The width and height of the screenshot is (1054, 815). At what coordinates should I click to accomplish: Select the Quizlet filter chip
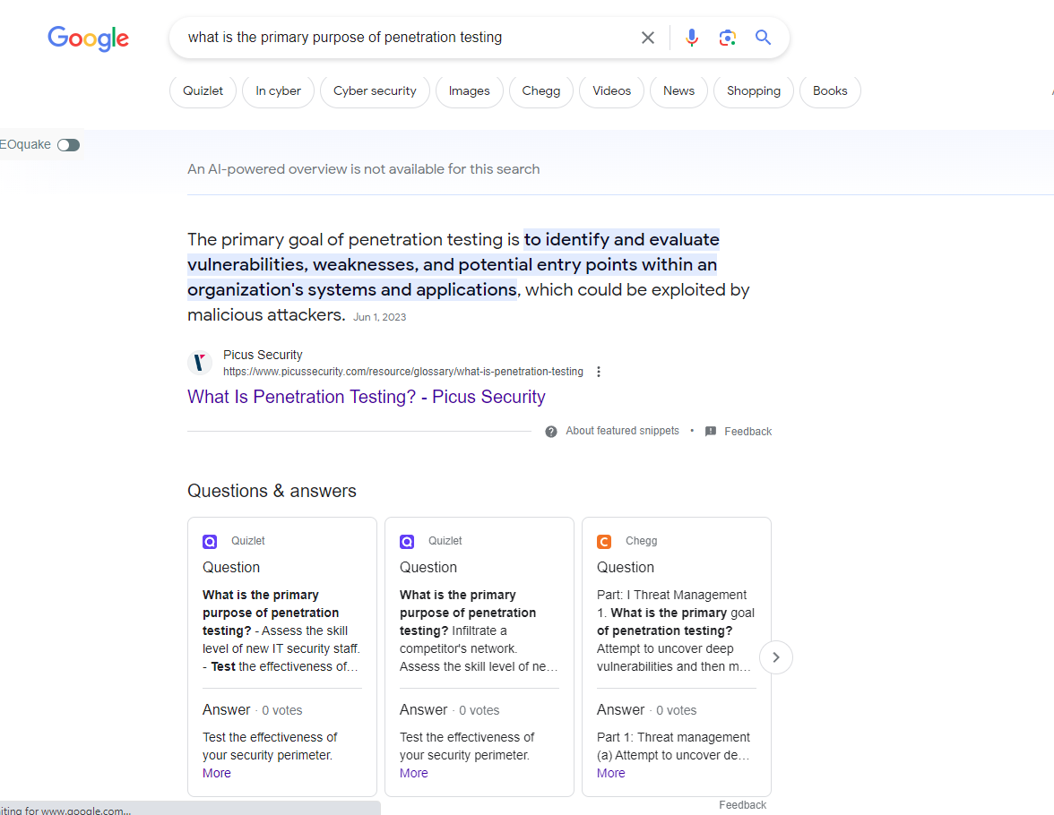[203, 90]
